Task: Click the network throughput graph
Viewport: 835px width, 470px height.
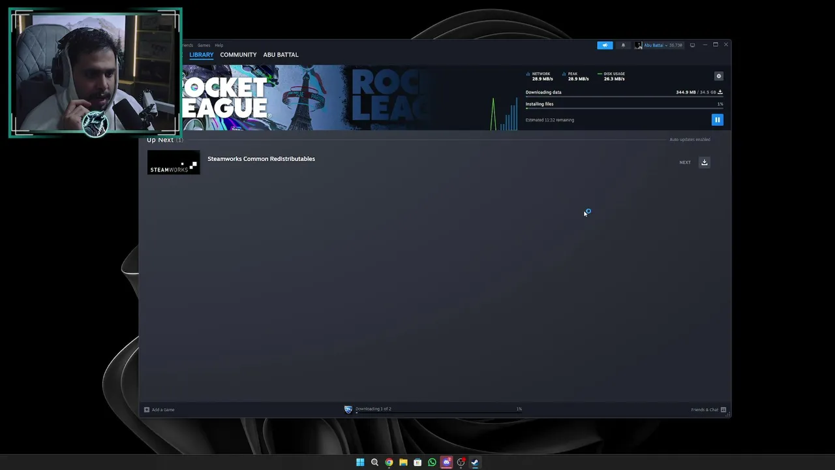Action: tap(505, 114)
